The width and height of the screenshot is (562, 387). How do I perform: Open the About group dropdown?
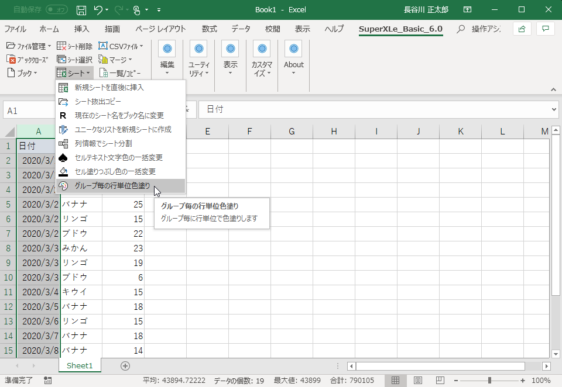tap(293, 59)
